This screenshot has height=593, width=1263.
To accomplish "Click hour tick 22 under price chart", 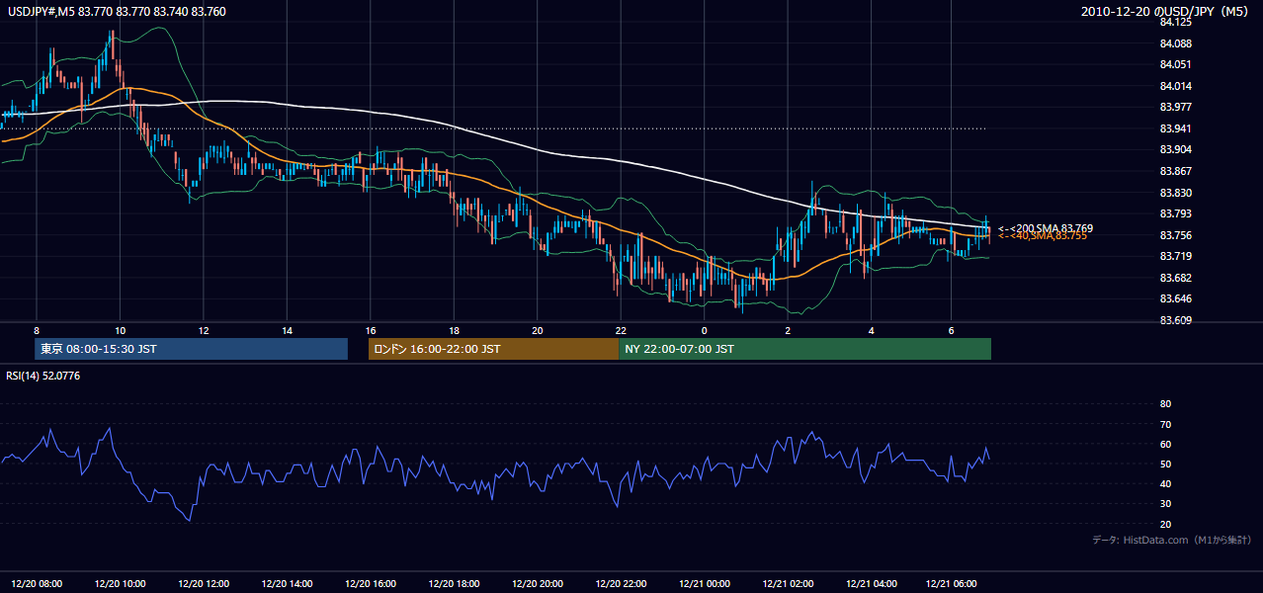I will point(621,330).
